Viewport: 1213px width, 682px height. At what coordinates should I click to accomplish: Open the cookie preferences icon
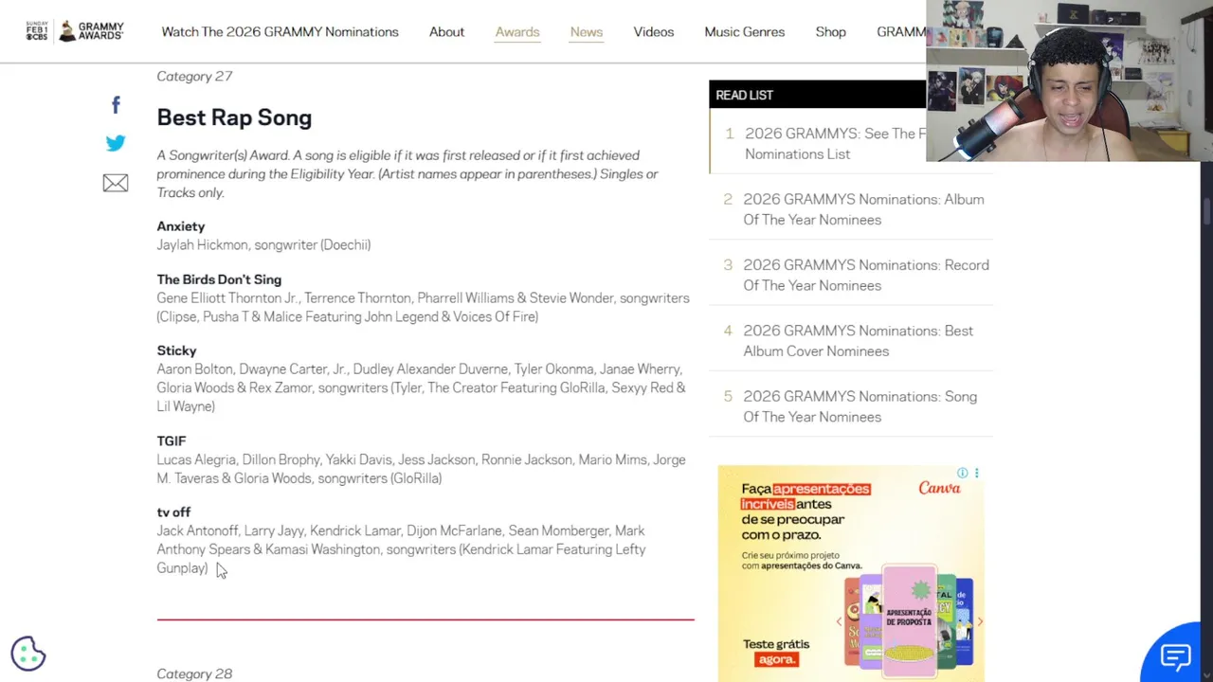click(x=28, y=653)
